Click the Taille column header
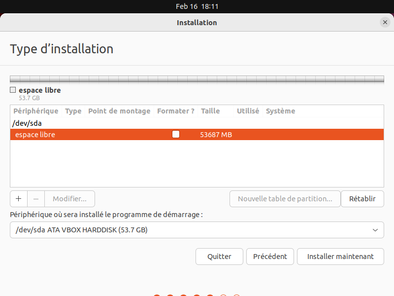This screenshot has height=296, width=394. coord(210,111)
